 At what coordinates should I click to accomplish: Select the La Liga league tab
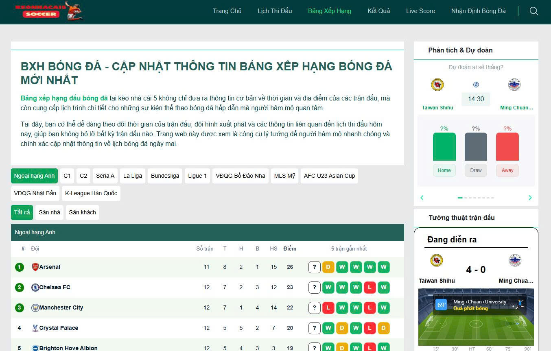point(133,176)
